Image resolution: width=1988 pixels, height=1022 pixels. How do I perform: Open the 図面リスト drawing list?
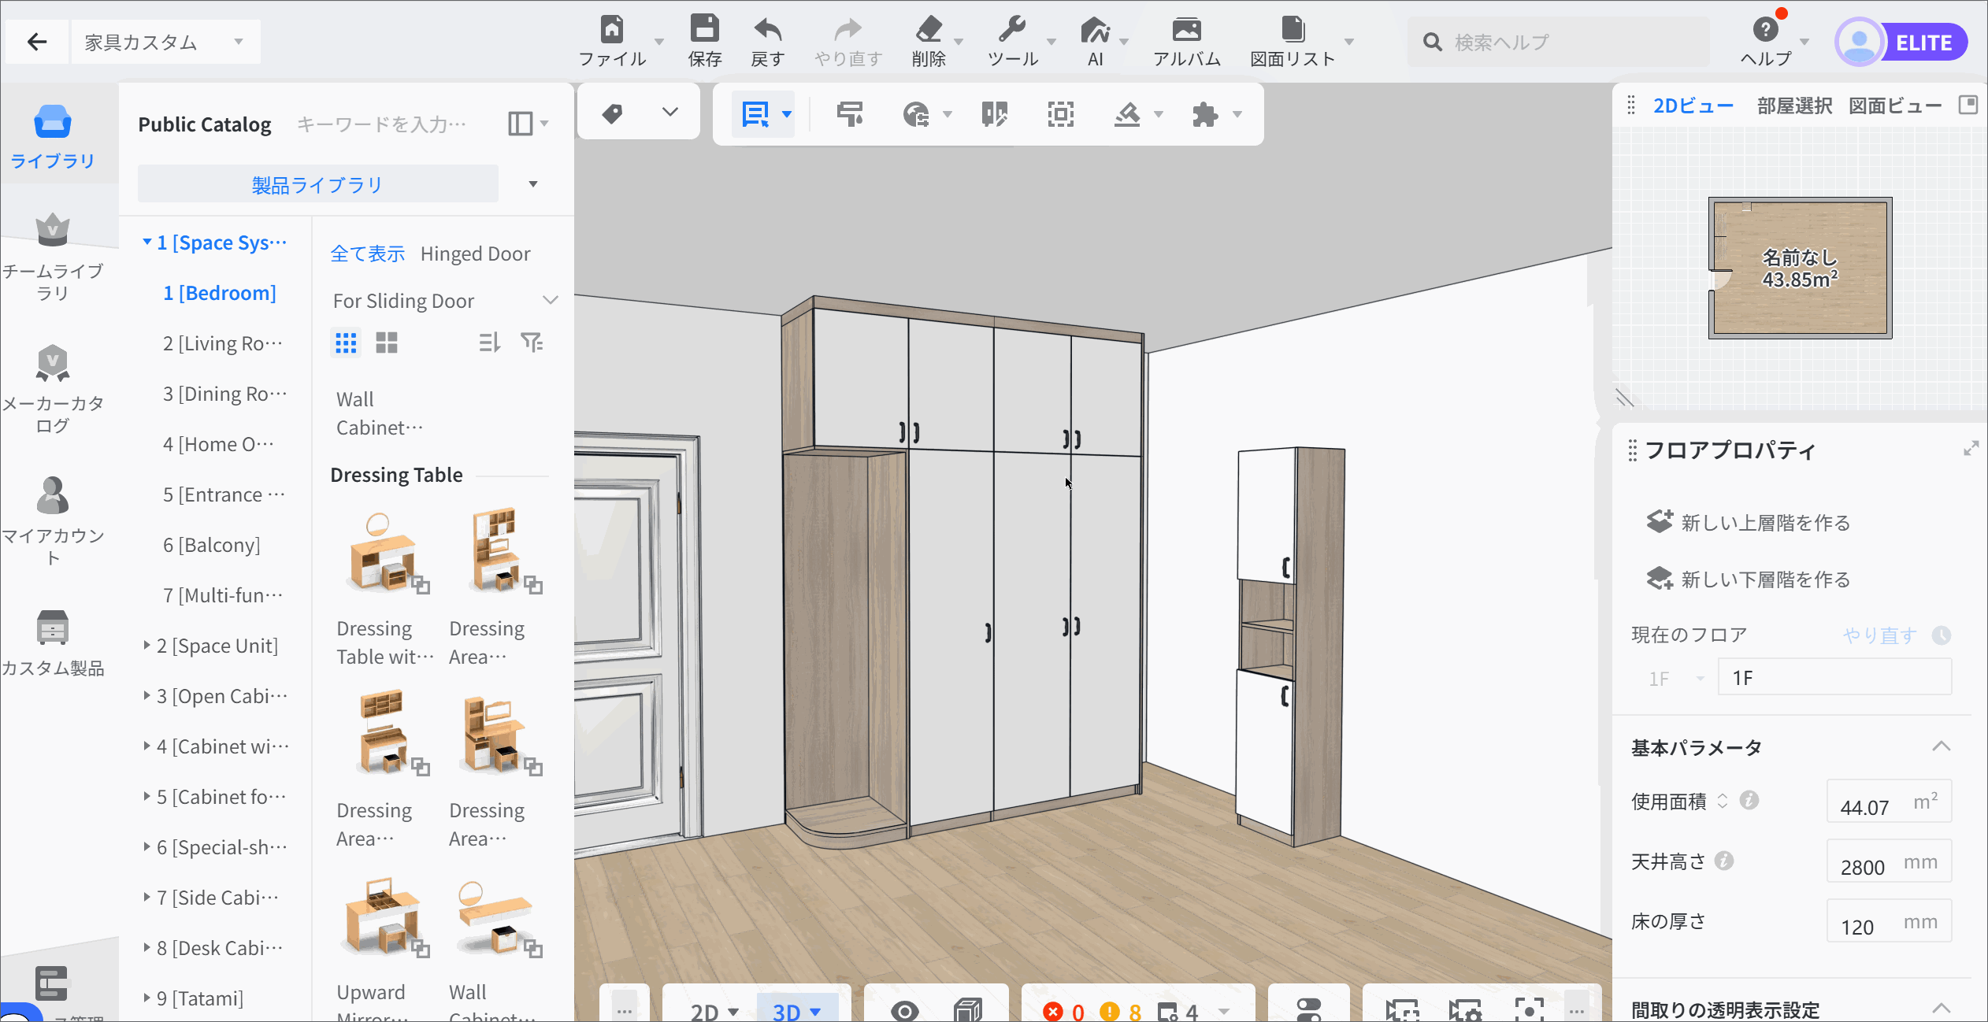click(x=1293, y=41)
